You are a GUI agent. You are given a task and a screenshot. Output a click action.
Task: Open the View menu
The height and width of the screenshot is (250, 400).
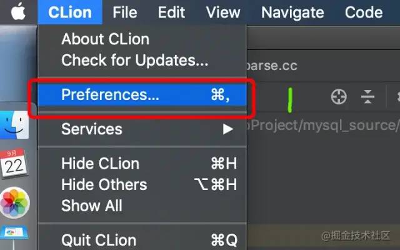[223, 12]
